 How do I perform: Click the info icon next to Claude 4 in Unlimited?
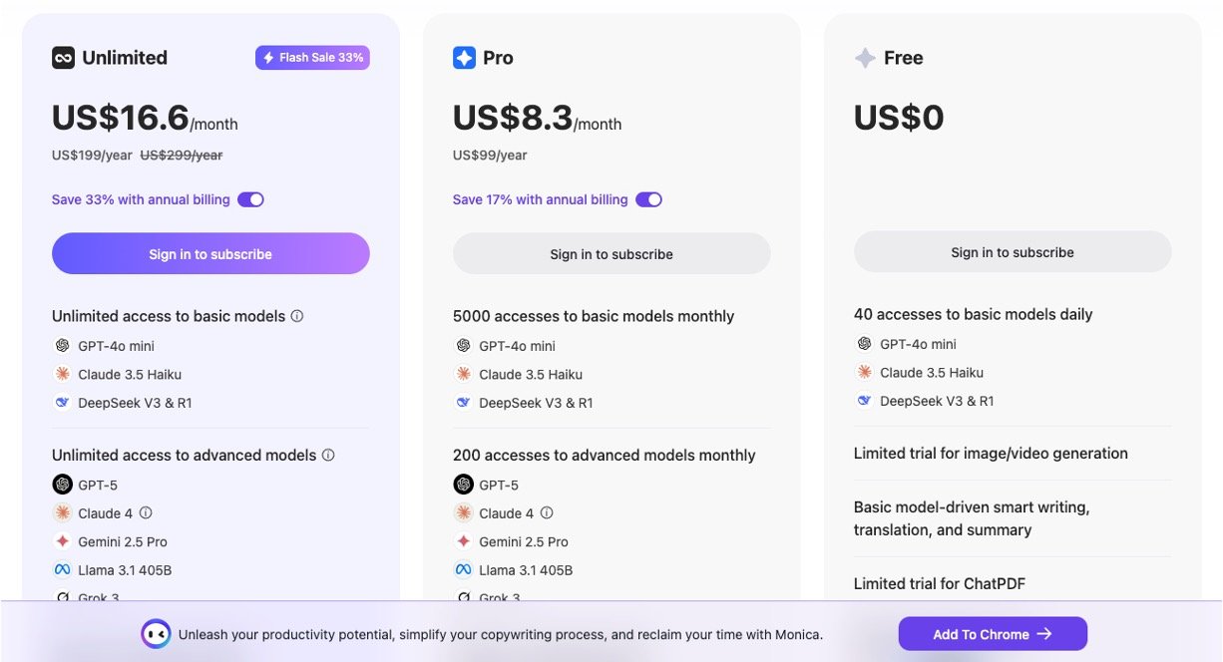146,512
